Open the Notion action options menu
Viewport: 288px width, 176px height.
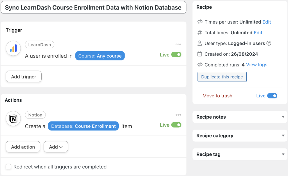point(178,114)
